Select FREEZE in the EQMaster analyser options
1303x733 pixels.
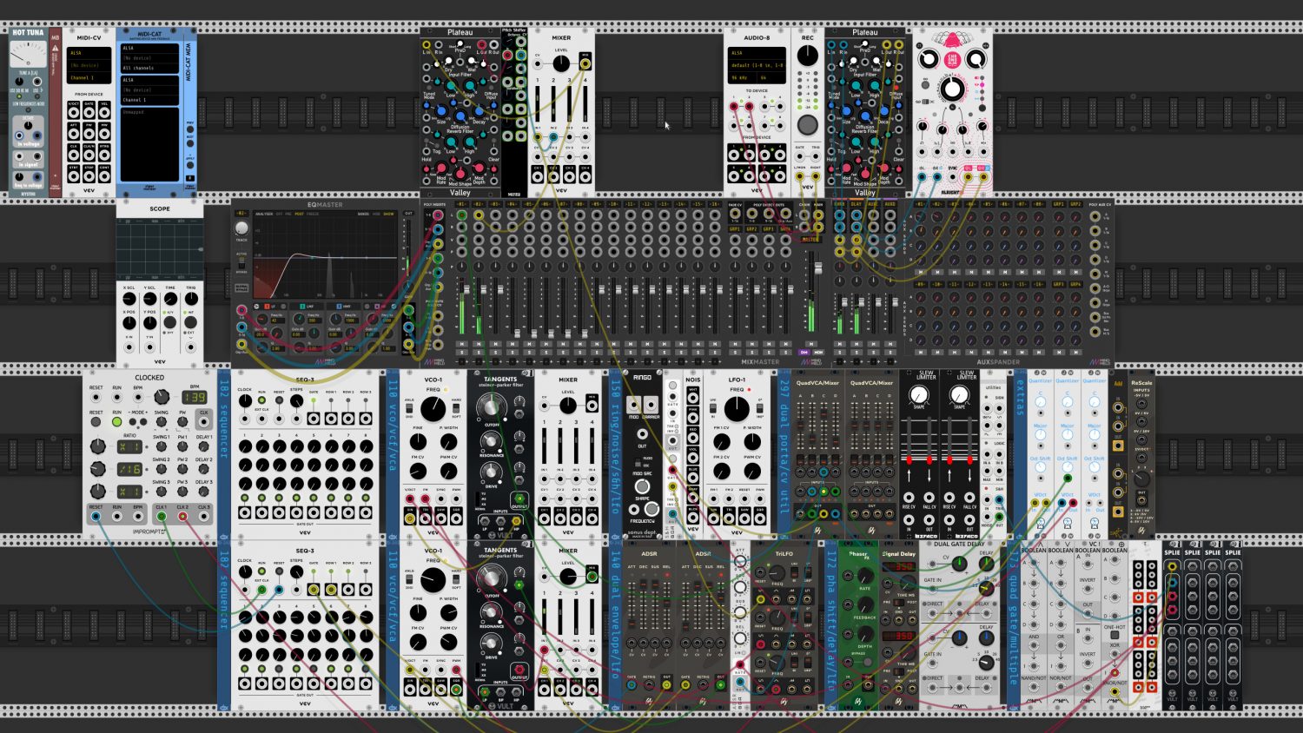click(313, 213)
